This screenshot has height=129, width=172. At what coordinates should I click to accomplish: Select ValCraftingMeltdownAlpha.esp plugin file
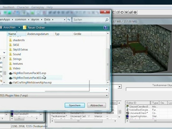pos(32,83)
